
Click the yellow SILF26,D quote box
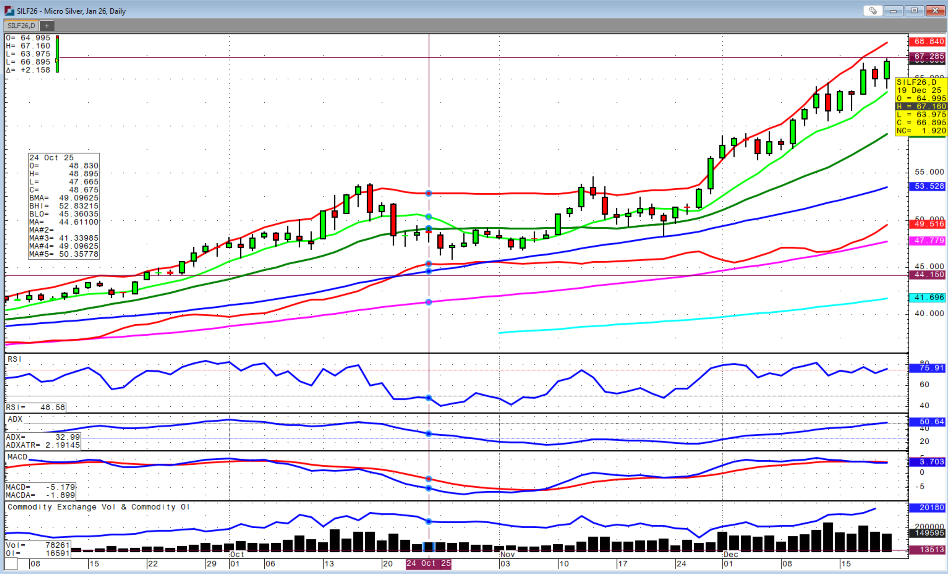pos(921,106)
